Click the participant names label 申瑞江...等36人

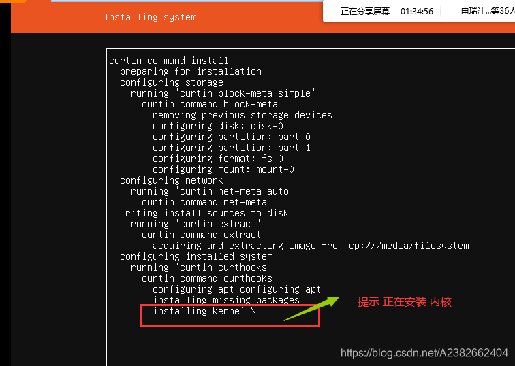488,11
